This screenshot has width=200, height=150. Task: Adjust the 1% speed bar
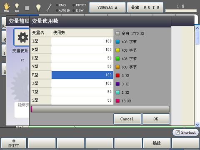tap(181, 11)
